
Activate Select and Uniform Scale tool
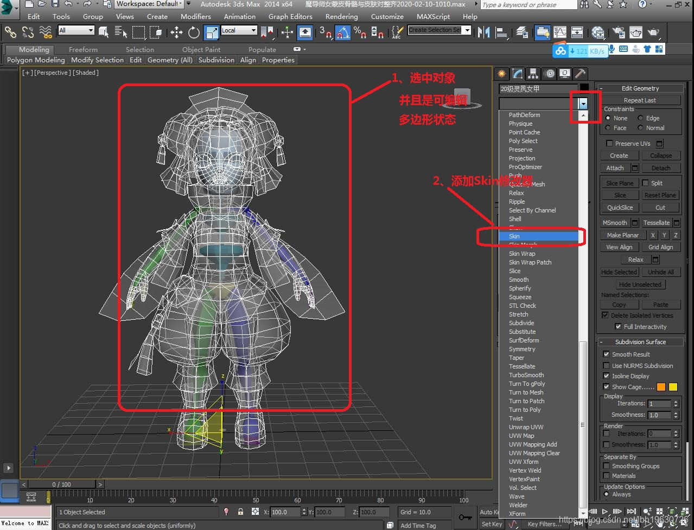[x=212, y=32]
